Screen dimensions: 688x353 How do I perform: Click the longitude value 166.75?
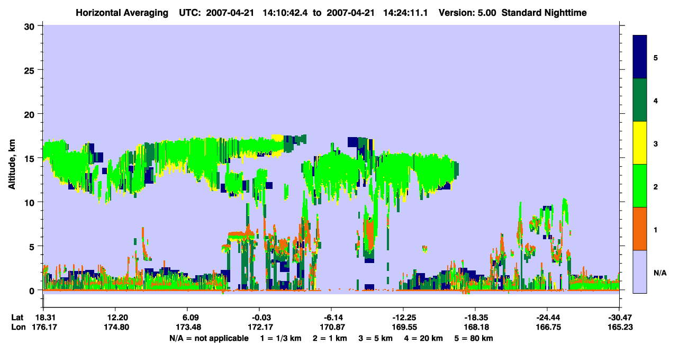(x=547, y=327)
